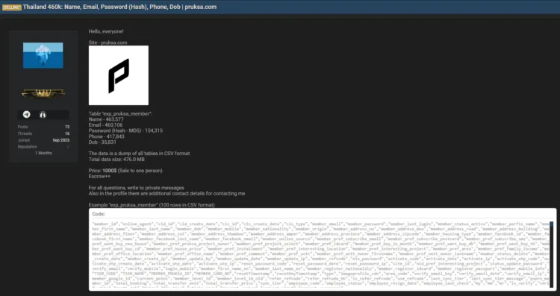Click 'For all questions, write to private messages'

pyautogui.click(x=137, y=188)
